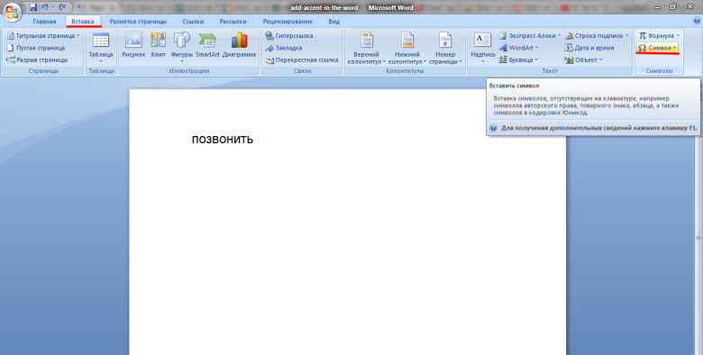Image resolution: width=703 pixels, height=355 pixels.
Task: Switch to Главная tab
Action: [44, 22]
